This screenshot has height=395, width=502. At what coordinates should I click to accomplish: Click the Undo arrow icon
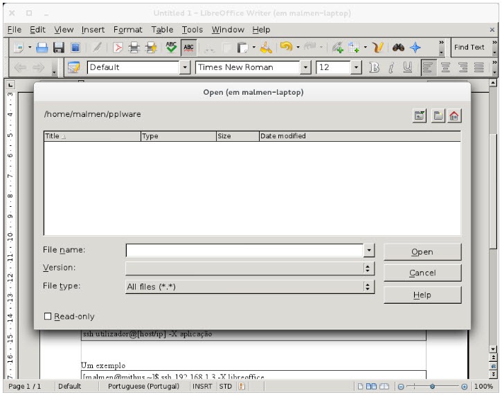[x=286, y=47]
